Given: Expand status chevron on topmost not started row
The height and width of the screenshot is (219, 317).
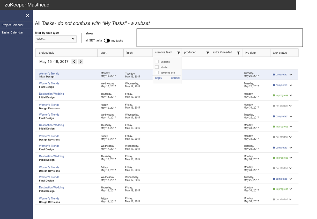Looking at the screenshot, I should tap(290, 106).
